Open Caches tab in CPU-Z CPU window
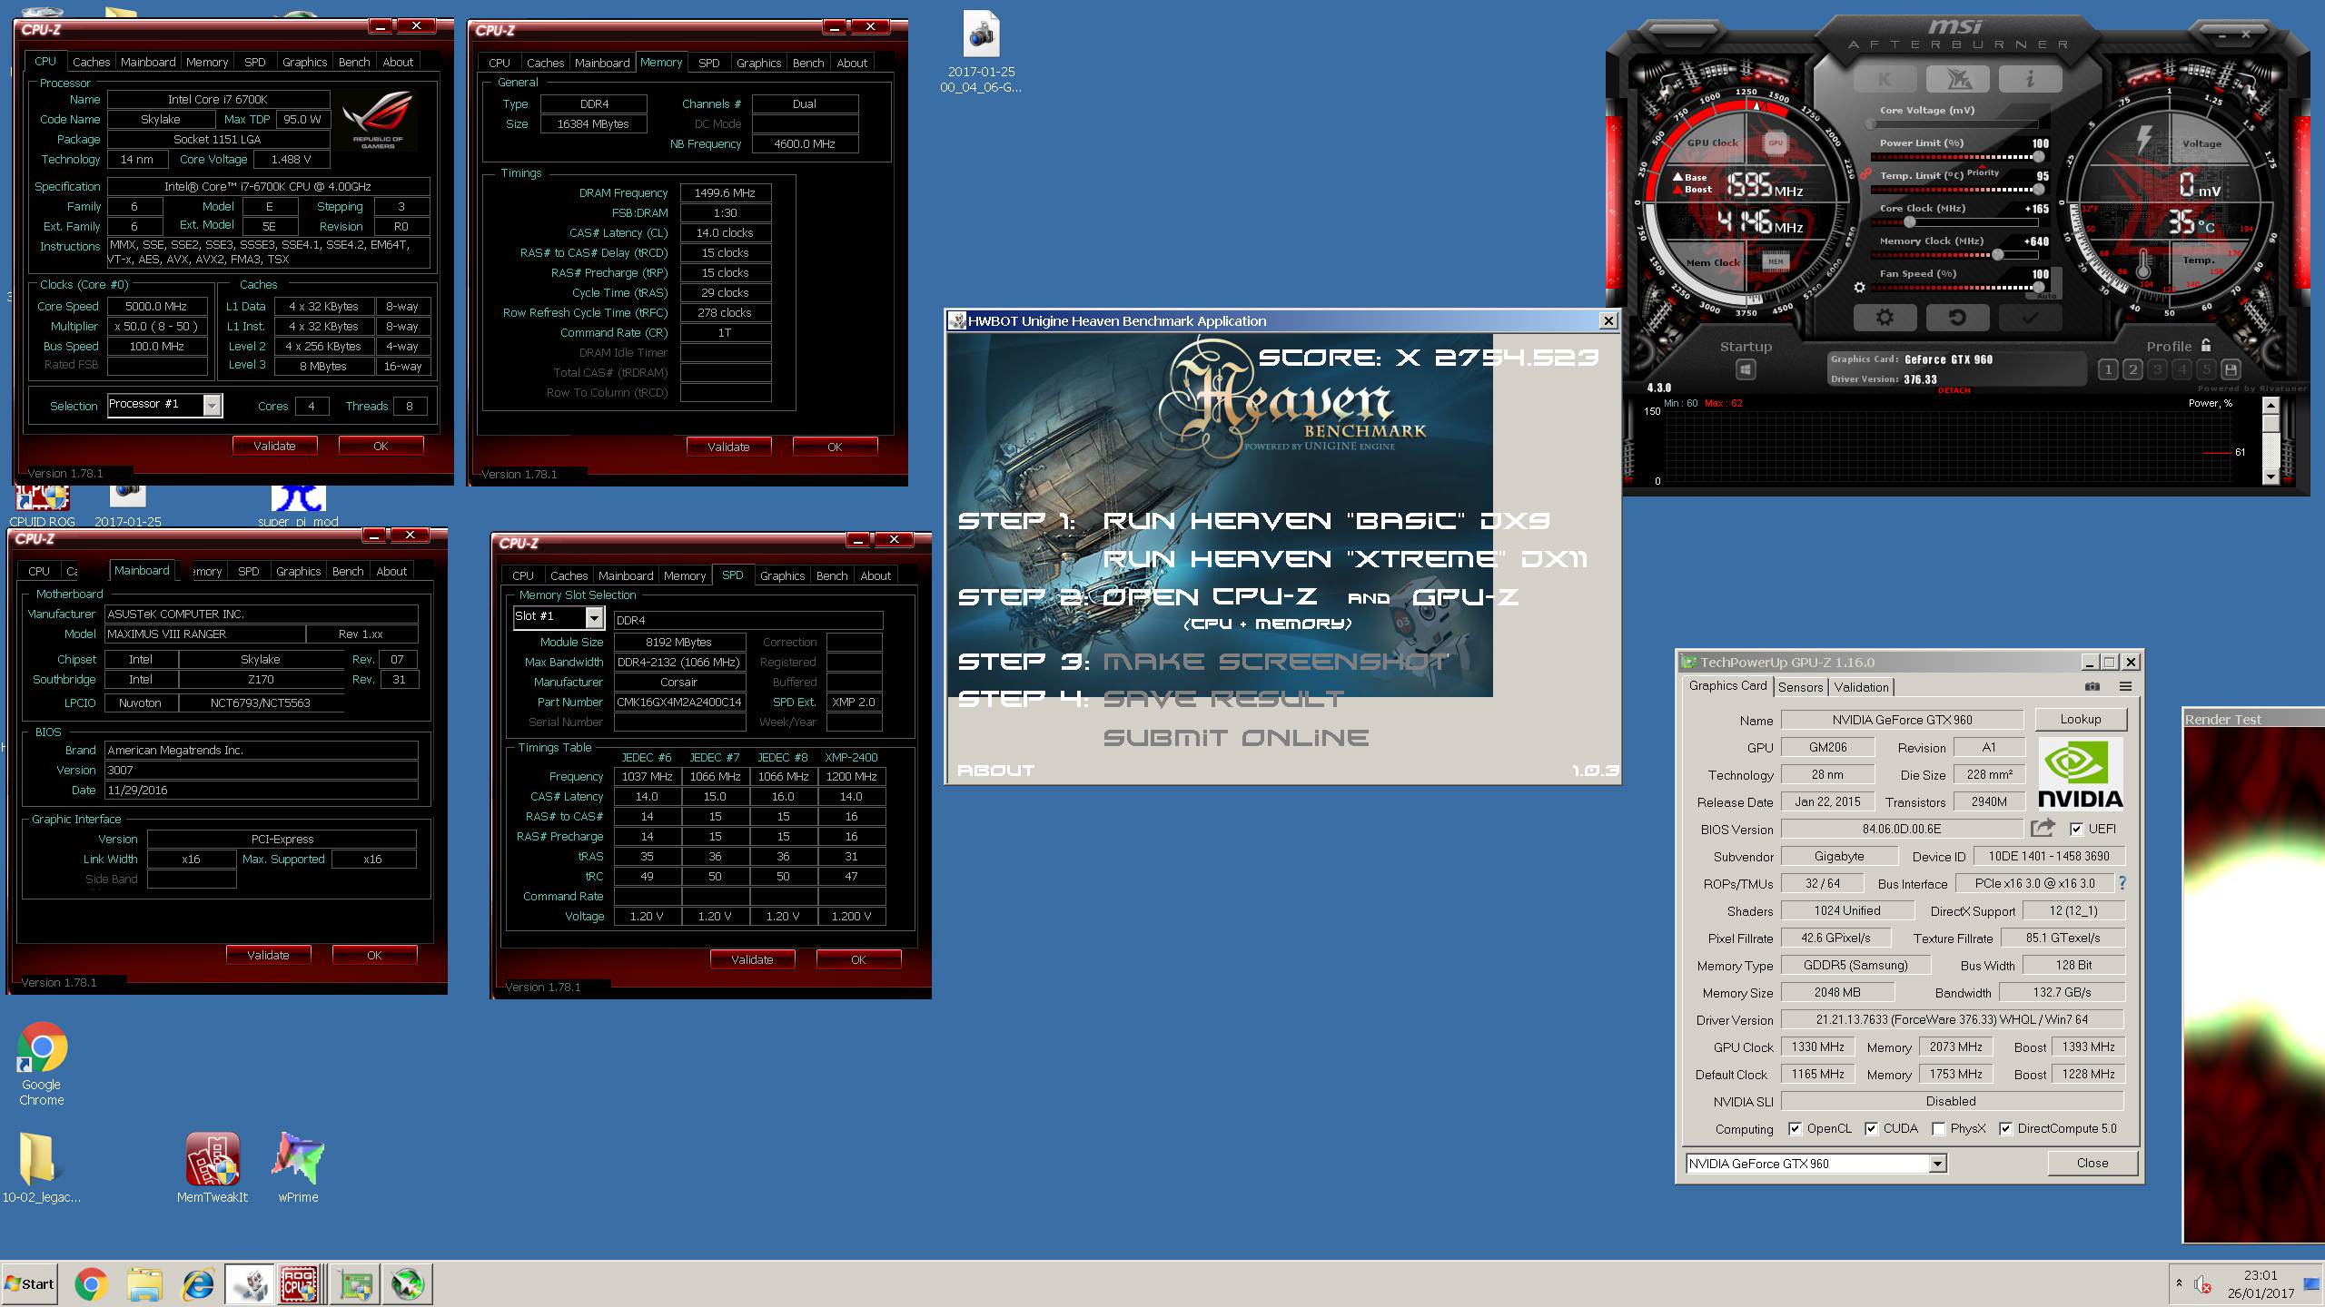The image size is (2325, 1307). (91, 62)
